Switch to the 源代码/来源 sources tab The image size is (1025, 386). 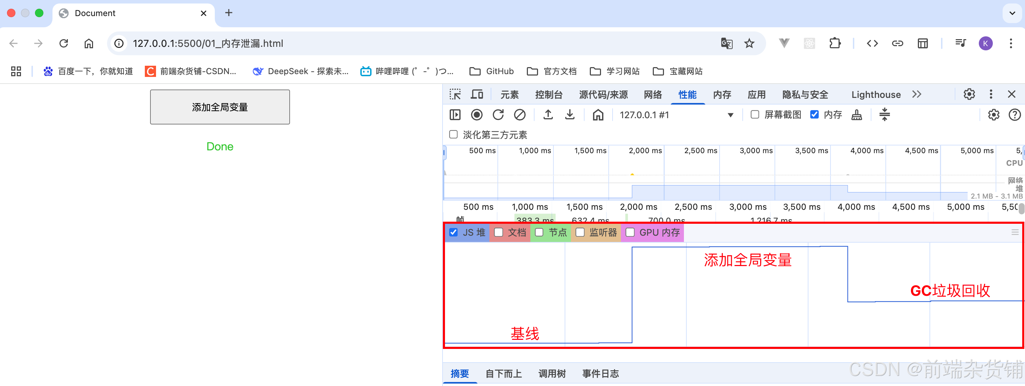pos(603,95)
